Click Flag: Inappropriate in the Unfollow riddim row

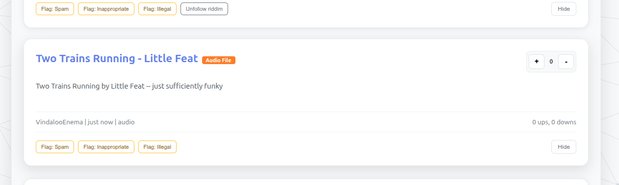click(x=106, y=9)
